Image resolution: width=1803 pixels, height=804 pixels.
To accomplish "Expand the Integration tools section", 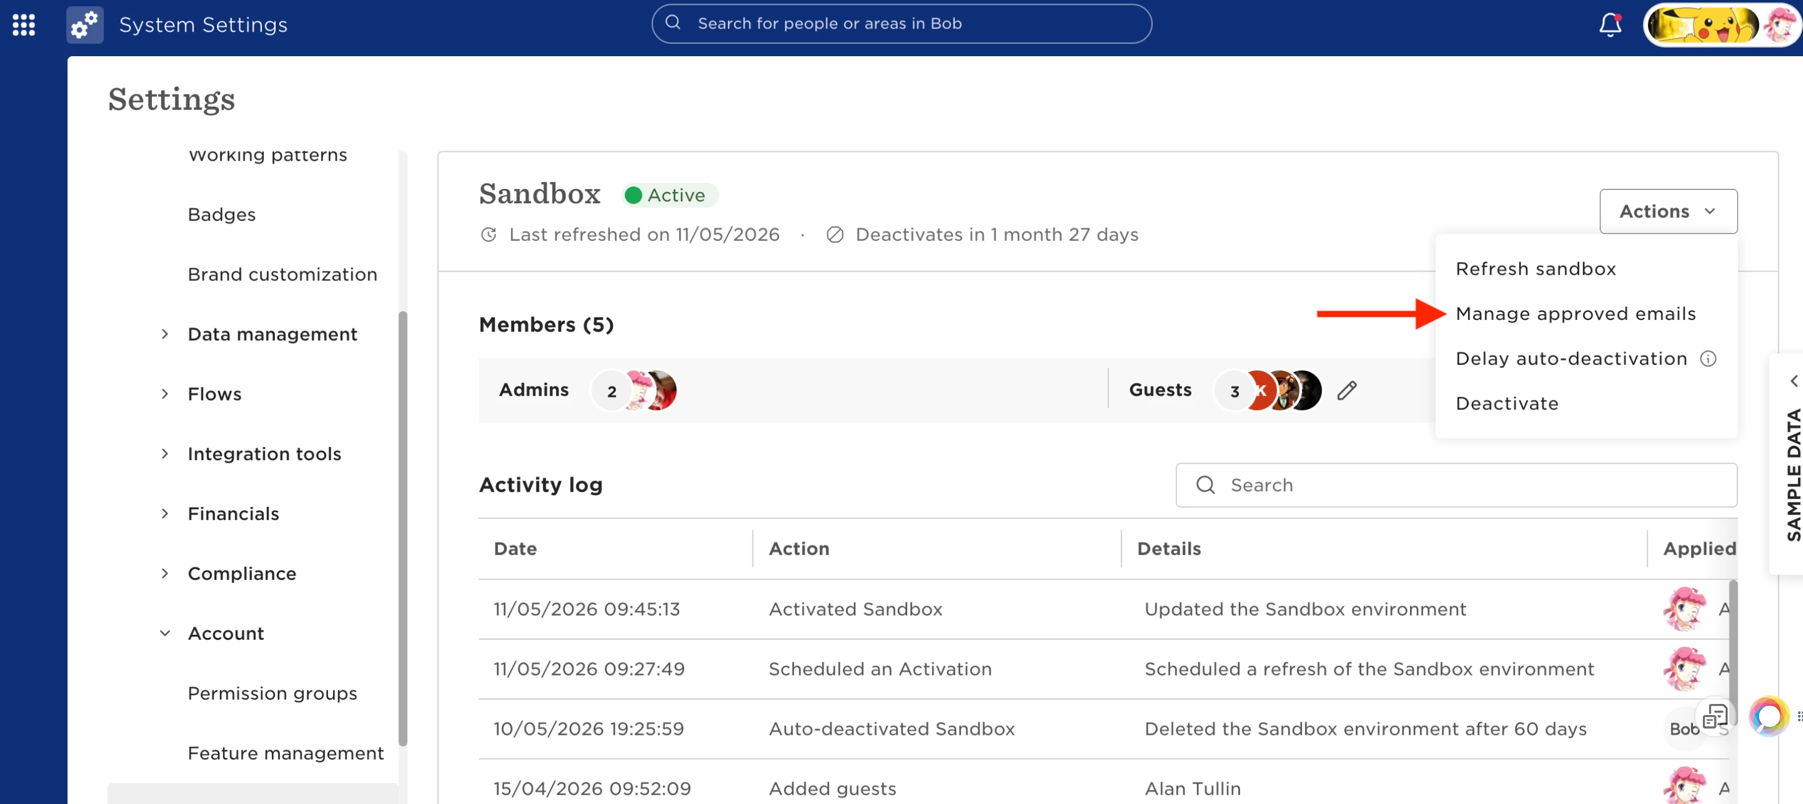I will pyautogui.click(x=164, y=454).
